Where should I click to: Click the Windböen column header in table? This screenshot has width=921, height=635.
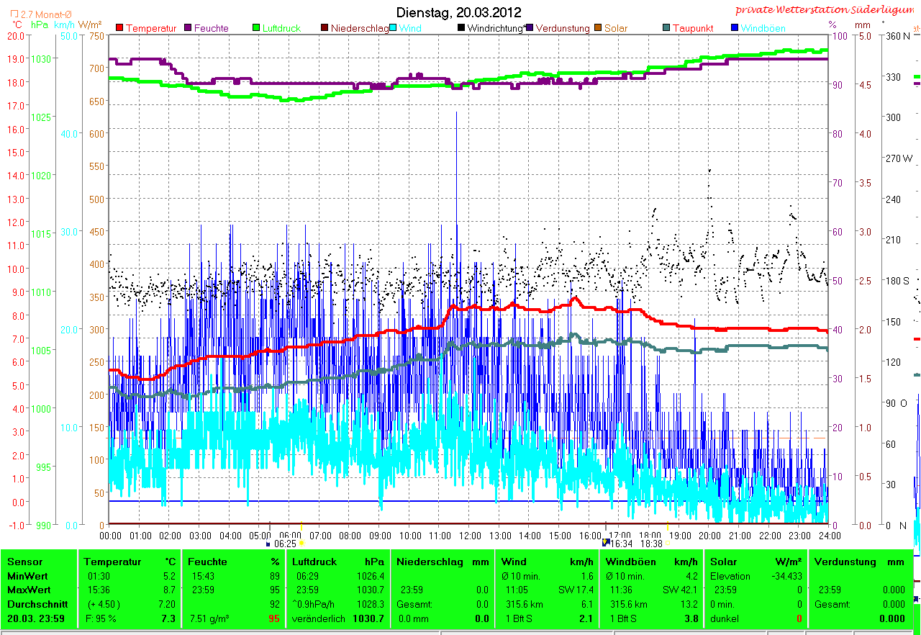tap(630, 562)
